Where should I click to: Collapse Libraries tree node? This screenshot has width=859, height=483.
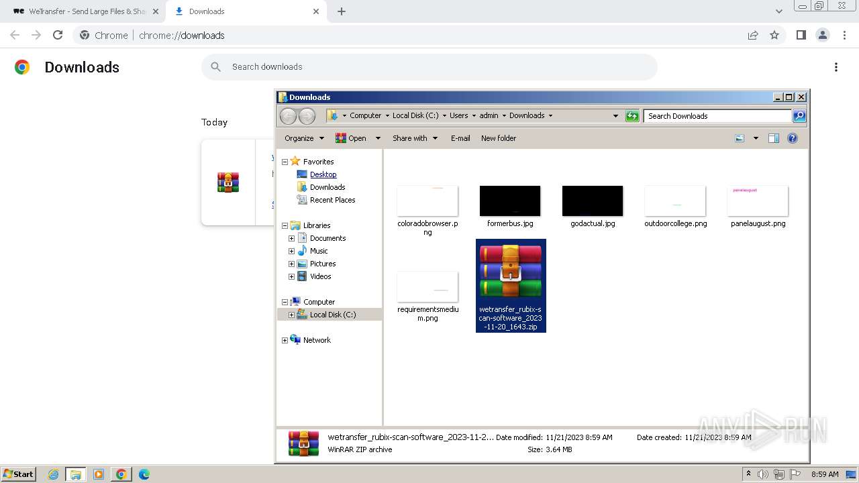point(285,225)
